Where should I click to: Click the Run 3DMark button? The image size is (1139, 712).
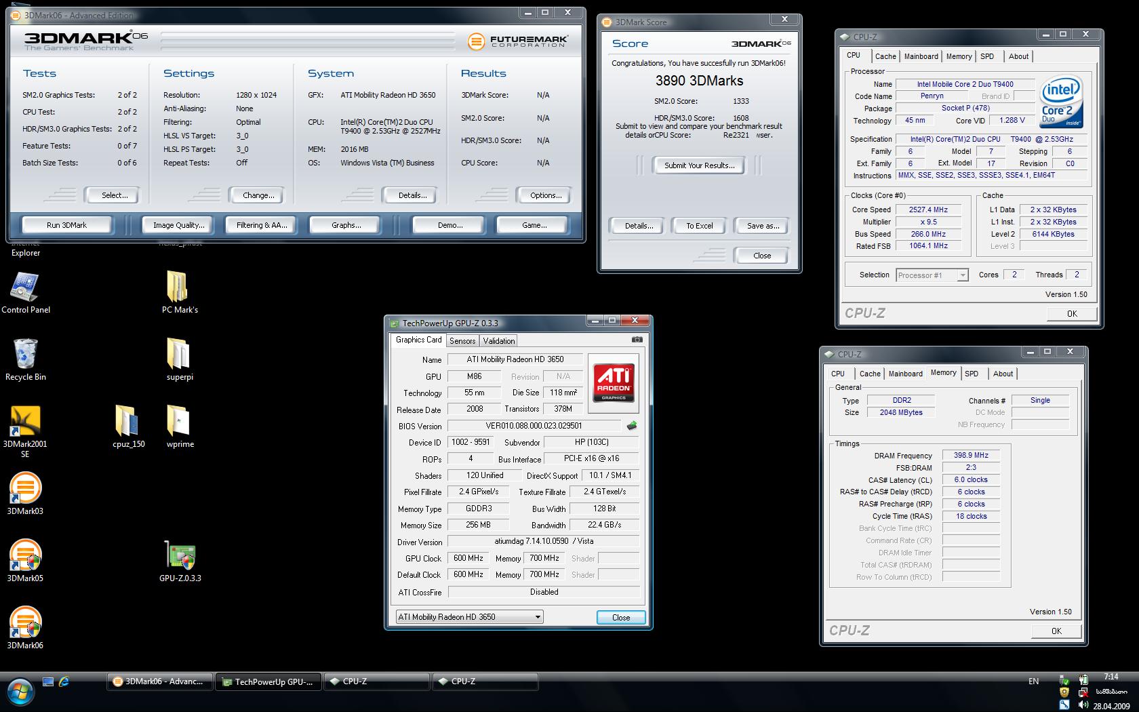click(67, 225)
